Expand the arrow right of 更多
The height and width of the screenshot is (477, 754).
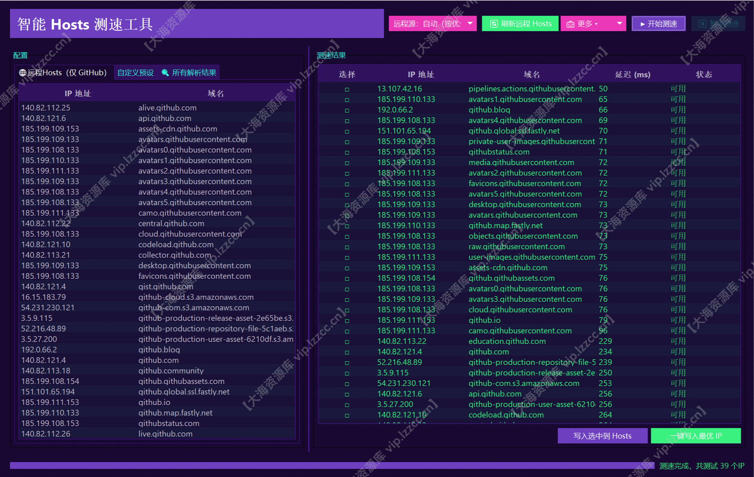619,23
